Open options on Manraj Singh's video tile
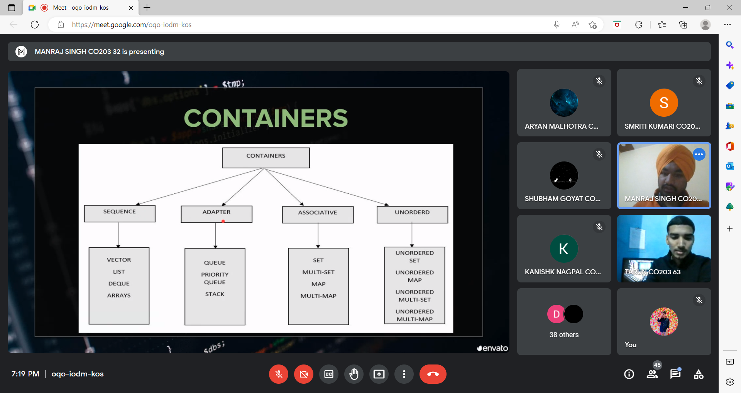This screenshot has height=393, width=741. pyautogui.click(x=699, y=155)
